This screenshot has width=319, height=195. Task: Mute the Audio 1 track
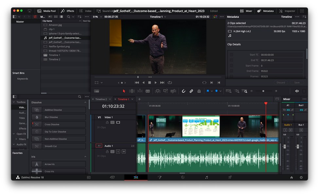coord(124,152)
